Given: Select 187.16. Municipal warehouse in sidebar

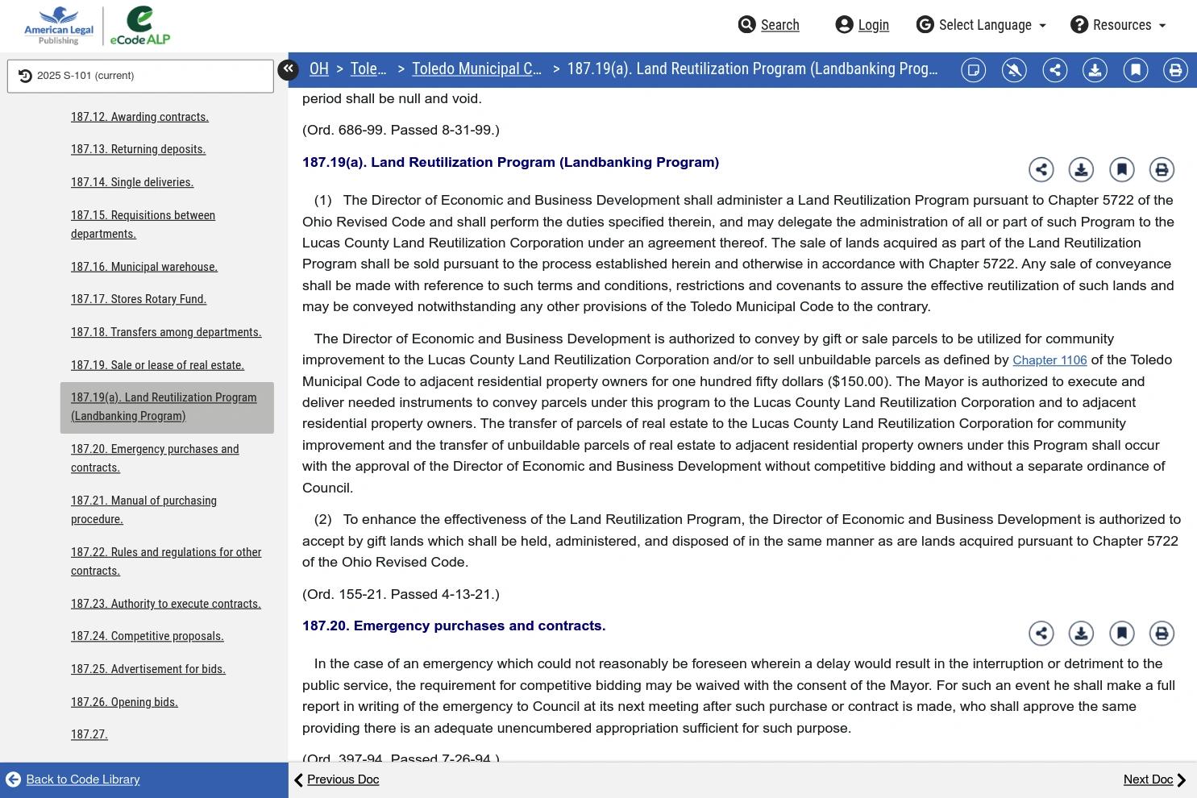Looking at the screenshot, I should click(144, 267).
